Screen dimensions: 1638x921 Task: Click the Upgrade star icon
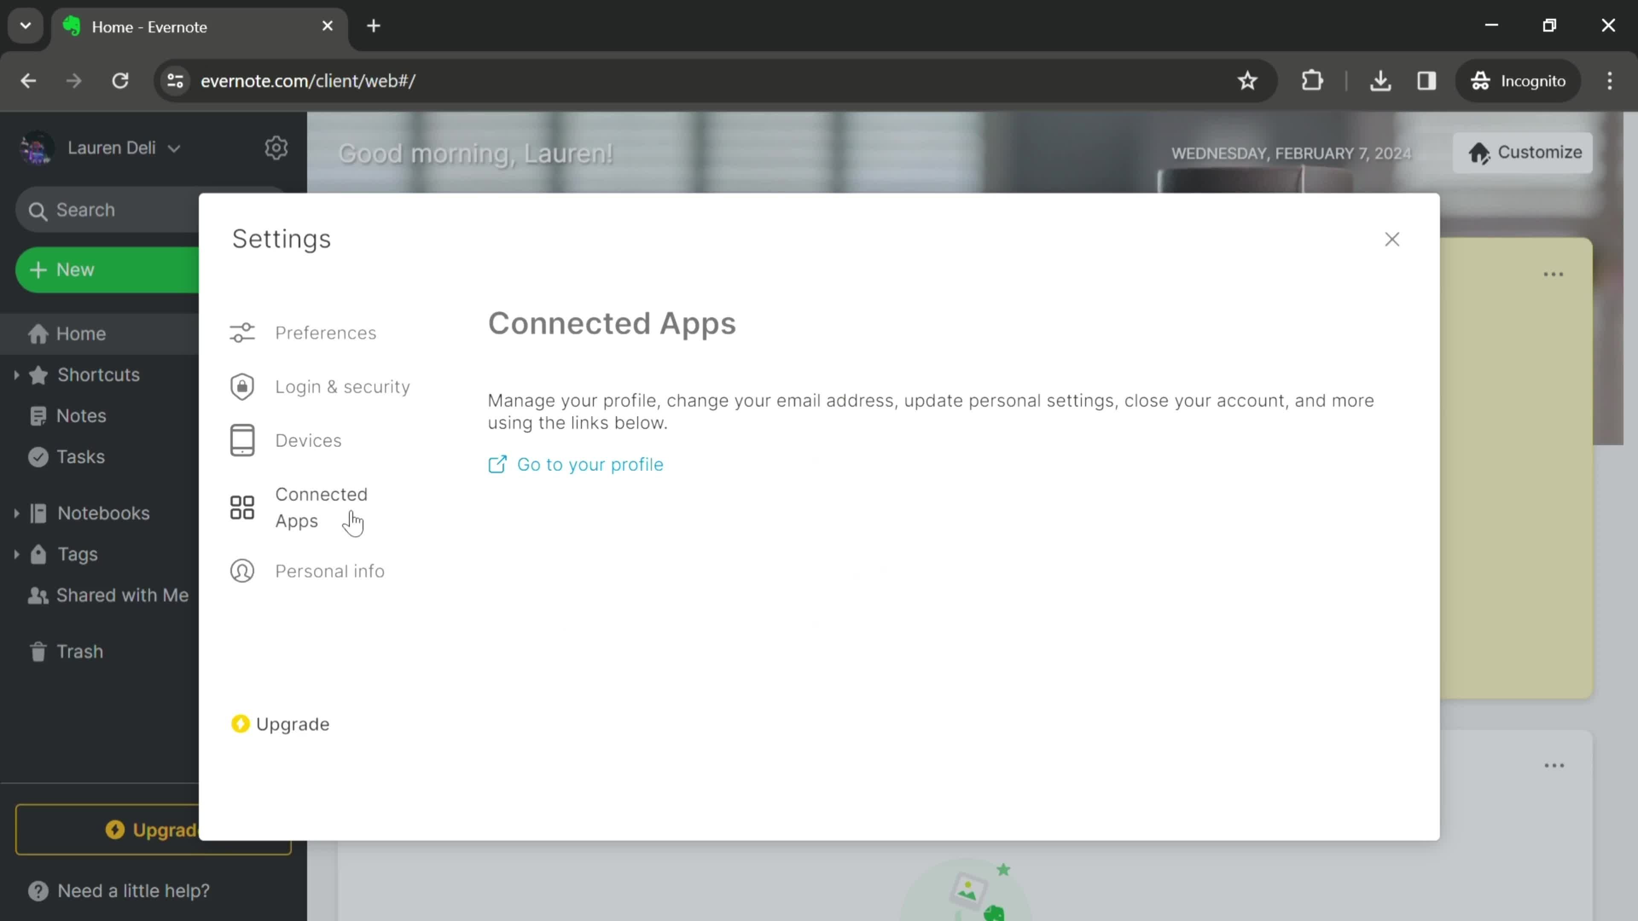[240, 723]
